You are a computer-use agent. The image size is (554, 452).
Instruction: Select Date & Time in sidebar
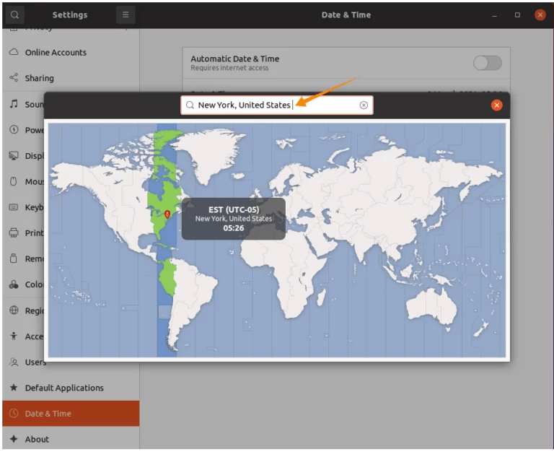pyautogui.click(x=71, y=414)
